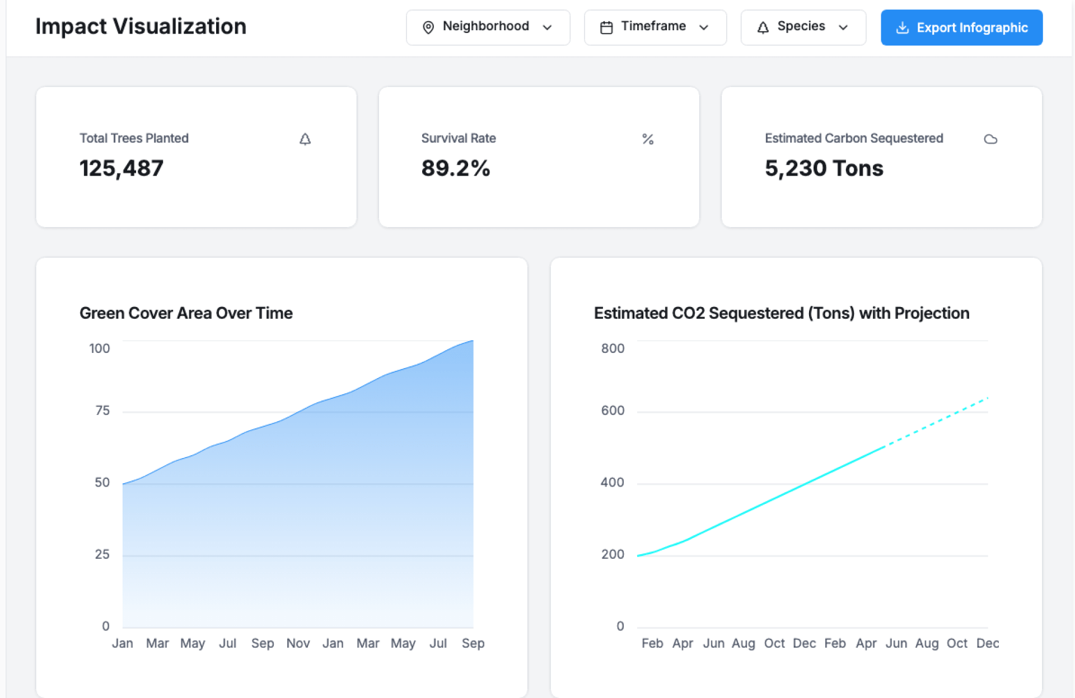Select the 125,487 total trees value
Screen dimensions: 1075x698
tap(121, 168)
